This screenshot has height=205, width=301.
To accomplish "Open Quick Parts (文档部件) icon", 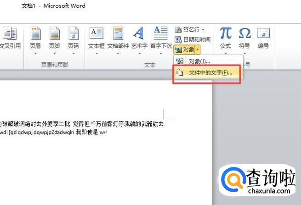I will 118,33.
